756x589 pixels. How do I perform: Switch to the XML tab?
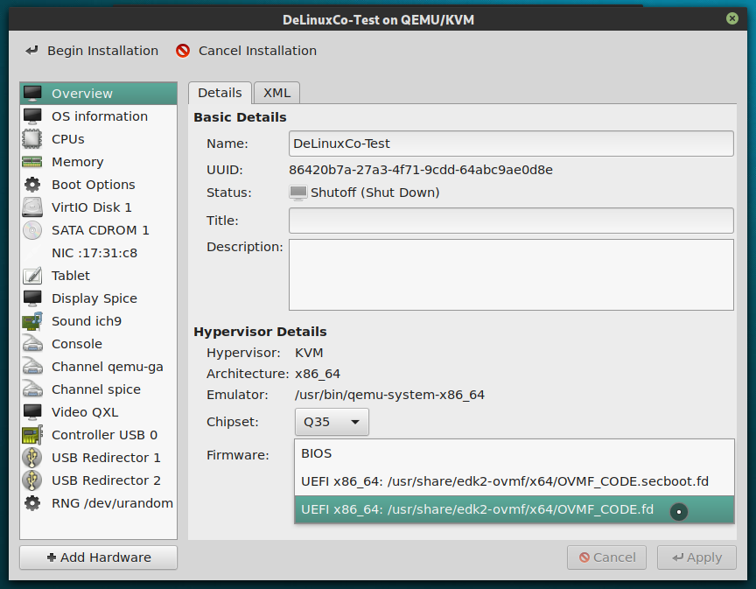pos(276,92)
